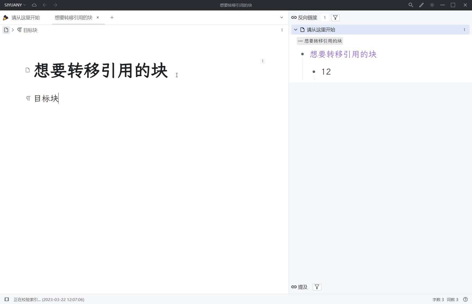
Task: Click the help question mark in status bar
Action: (x=466, y=299)
